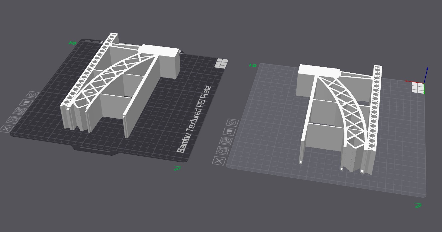
Task: Auto-arrange objects on light plate 01
Action: 226,141
